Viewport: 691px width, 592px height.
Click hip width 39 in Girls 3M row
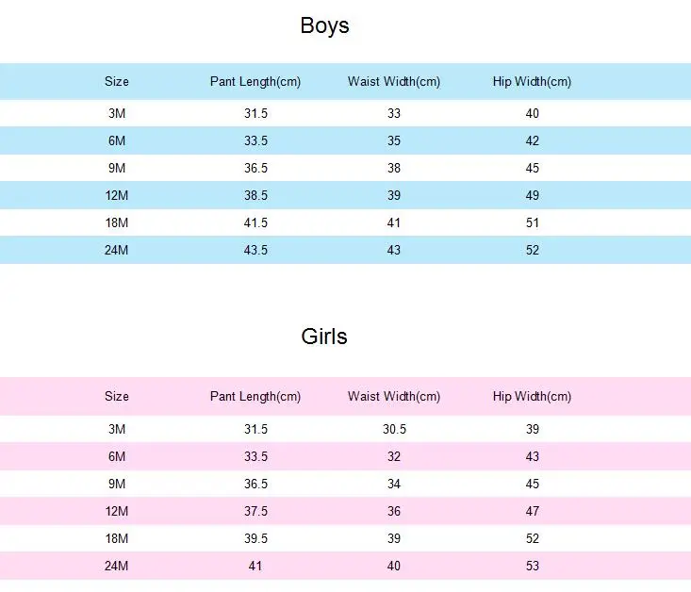(x=533, y=429)
